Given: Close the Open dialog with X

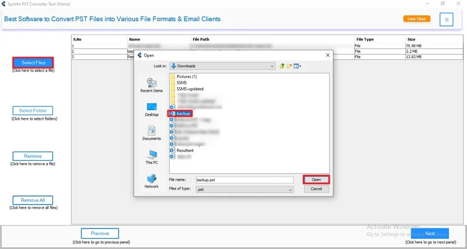Looking at the screenshot, I should point(327,55).
